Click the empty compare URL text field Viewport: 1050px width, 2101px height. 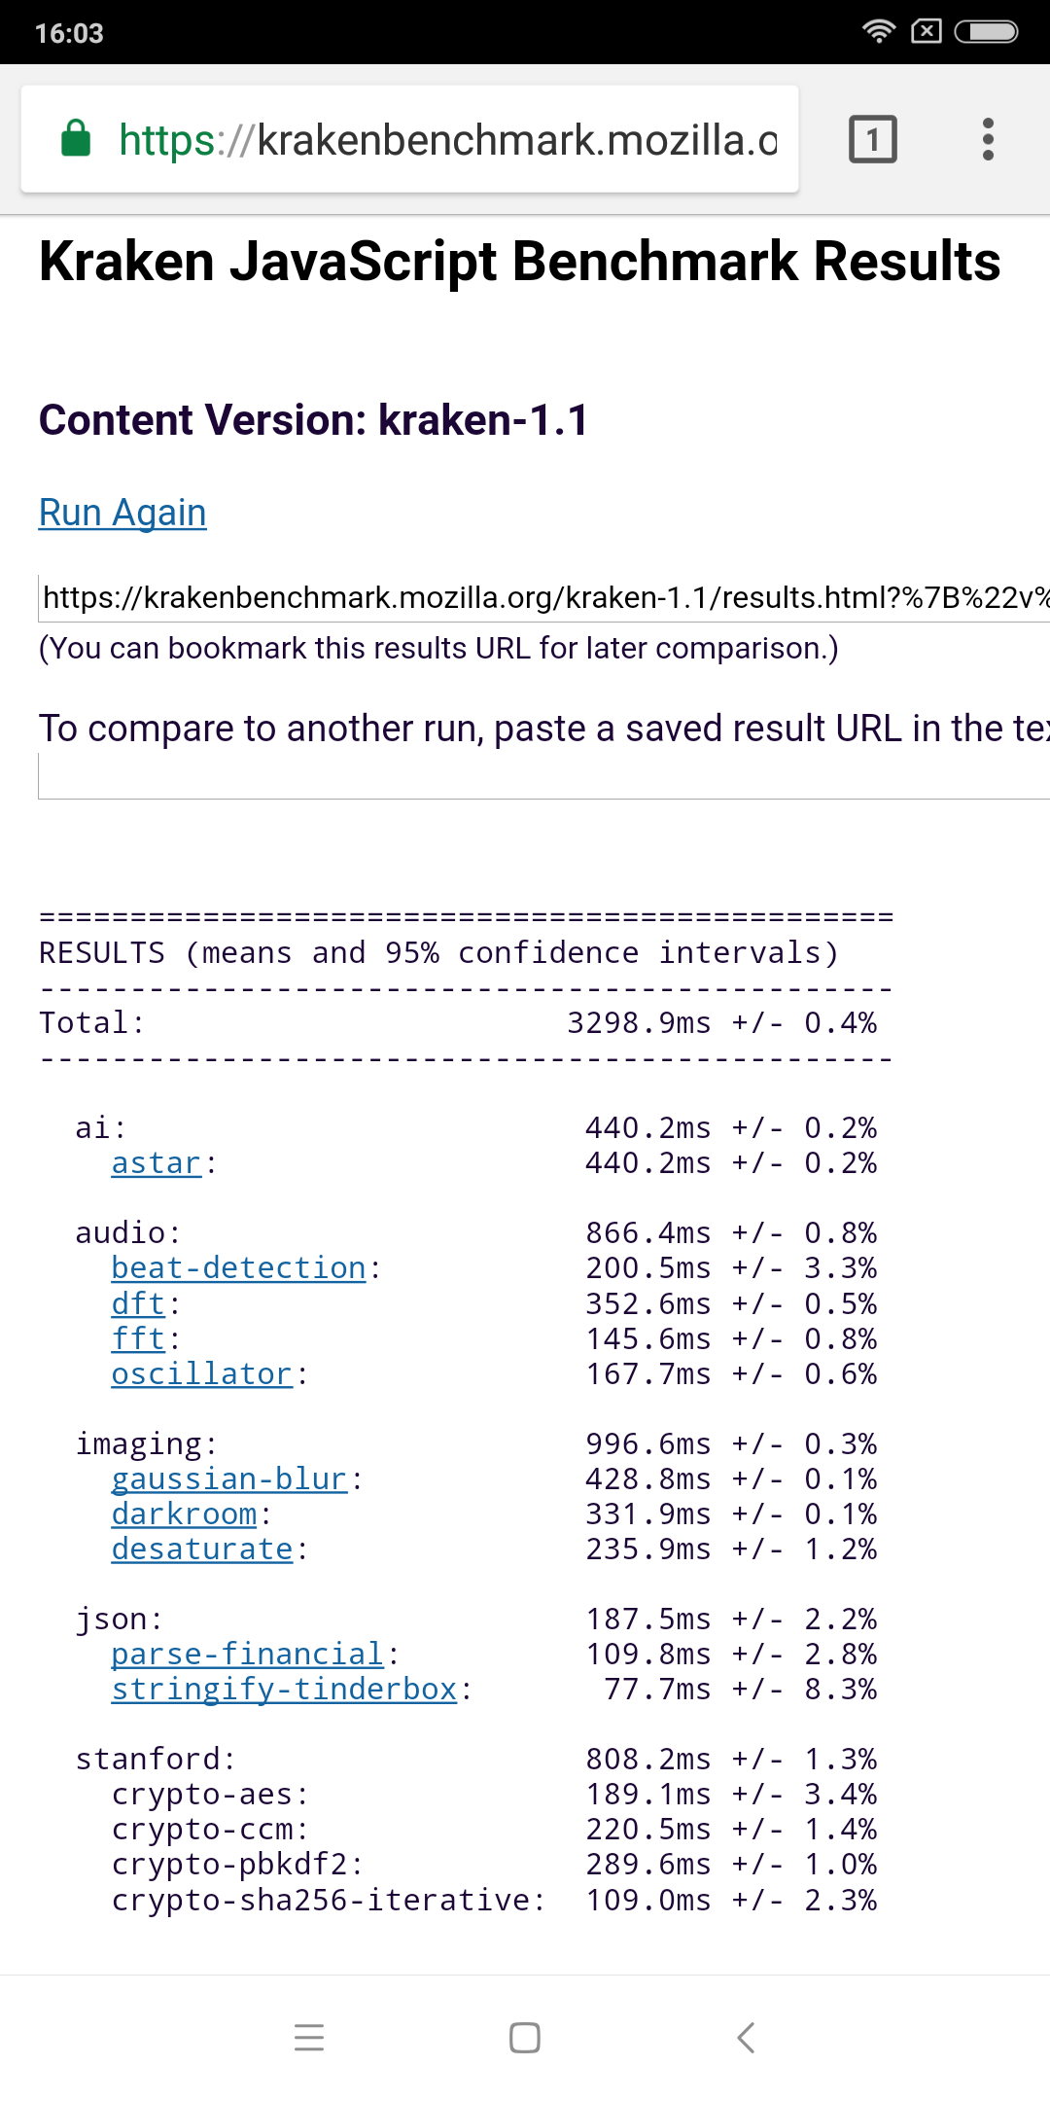(544, 776)
